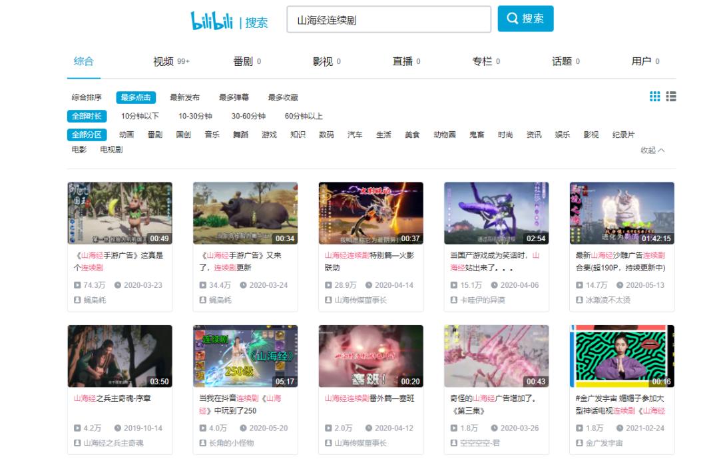719x465 pixels.
Task: Focus the search box containing 山海经连续剧
Action: click(389, 20)
